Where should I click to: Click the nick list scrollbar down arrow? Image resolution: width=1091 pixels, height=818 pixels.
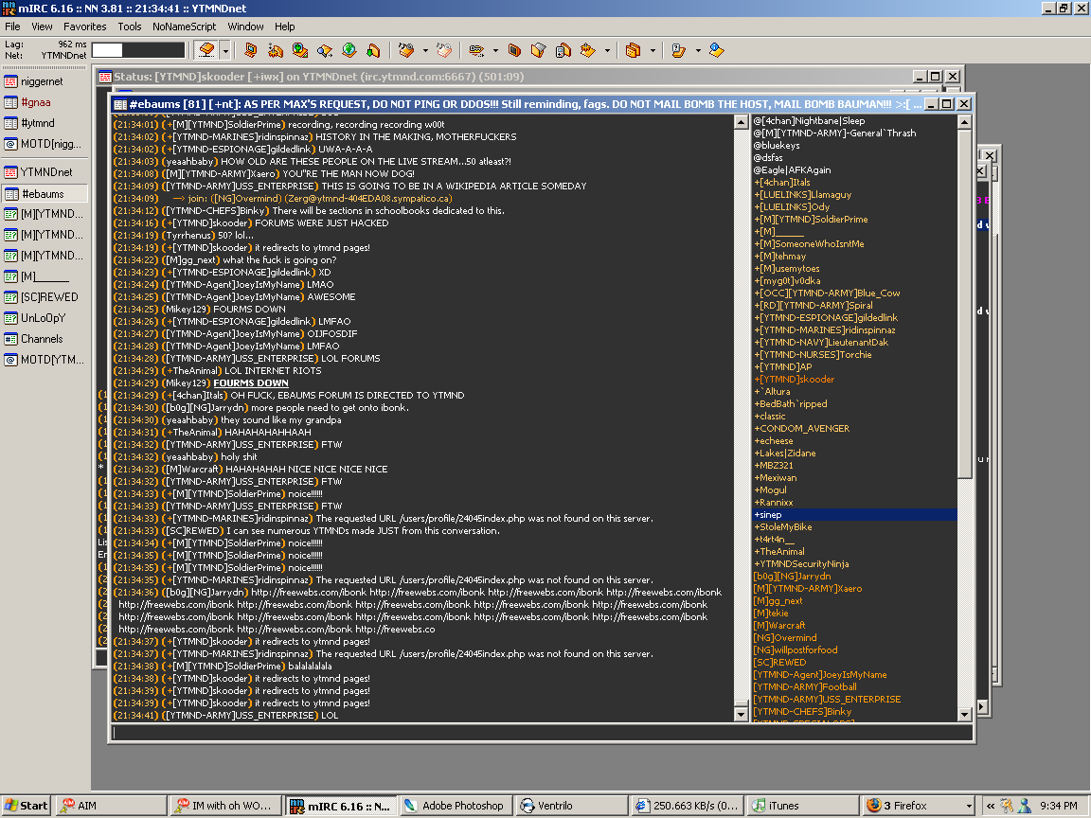[965, 715]
